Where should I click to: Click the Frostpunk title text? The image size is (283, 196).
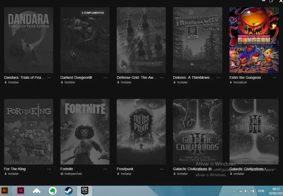125,169
